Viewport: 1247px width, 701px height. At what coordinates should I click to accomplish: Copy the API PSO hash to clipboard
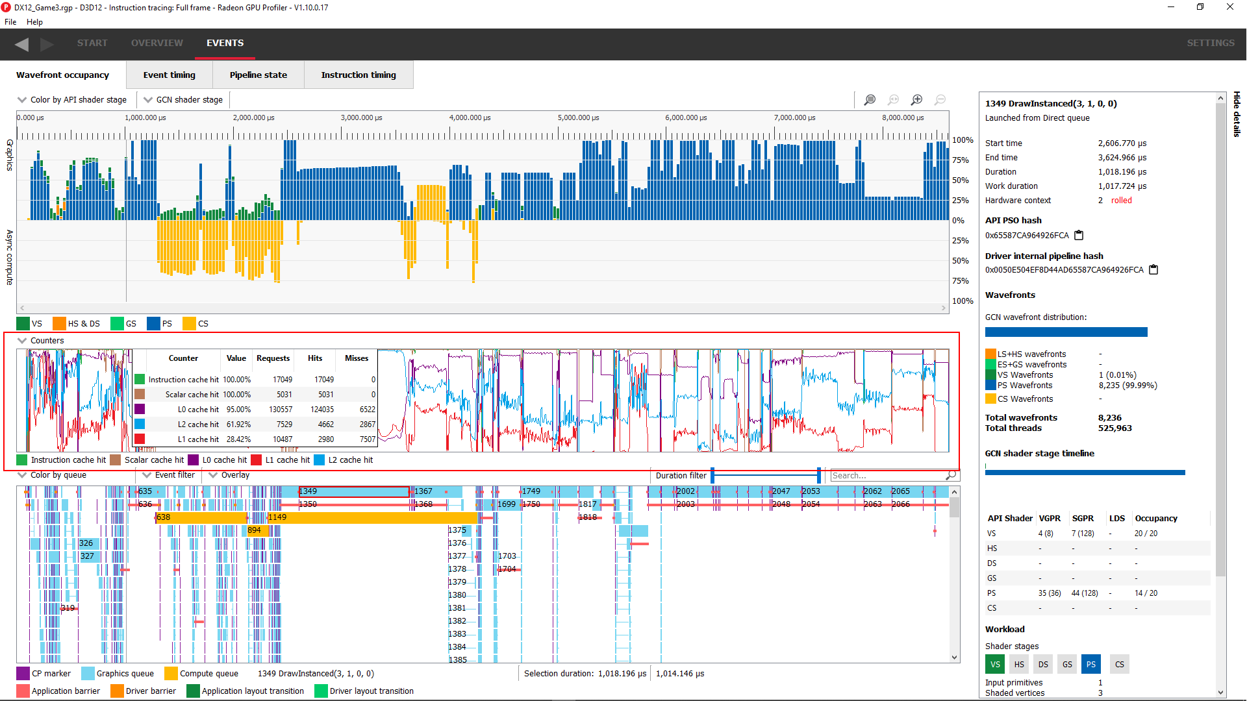(1079, 235)
